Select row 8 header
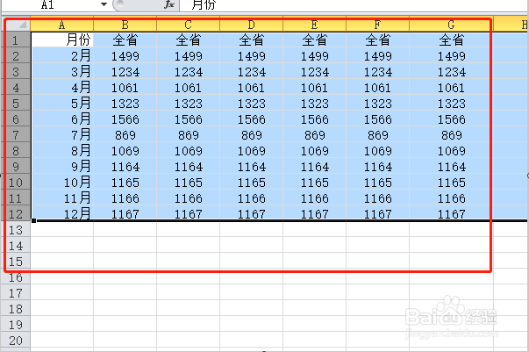 click(x=16, y=150)
